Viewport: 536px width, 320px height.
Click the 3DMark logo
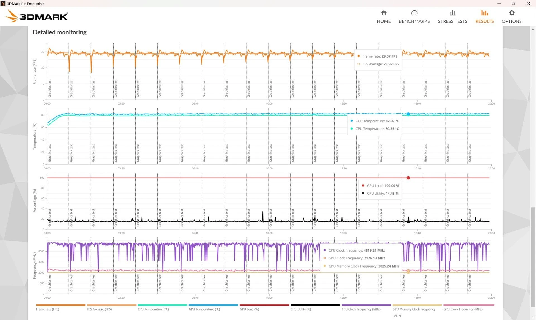[x=37, y=16]
